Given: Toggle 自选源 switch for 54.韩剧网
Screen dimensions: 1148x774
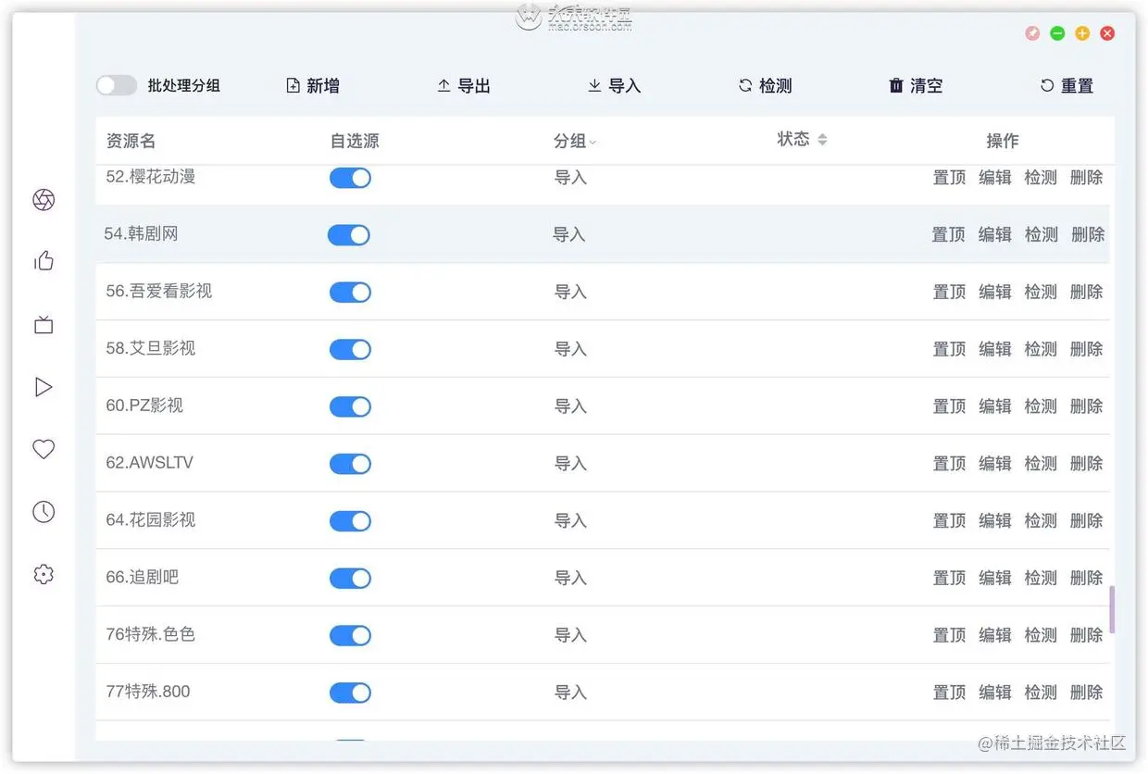Looking at the screenshot, I should 349,235.
